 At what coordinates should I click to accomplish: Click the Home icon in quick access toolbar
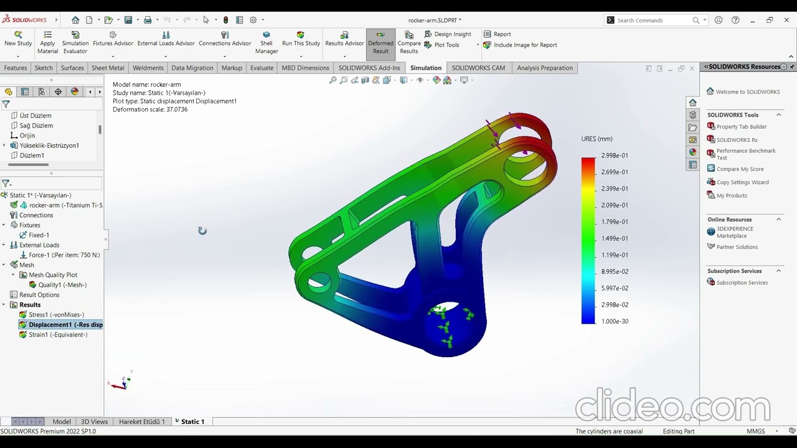click(x=75, y=20)
